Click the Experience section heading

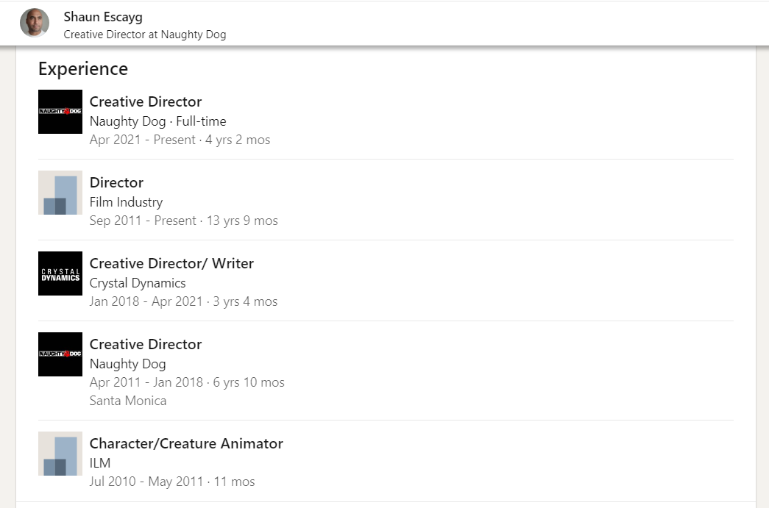click(83, 68)
